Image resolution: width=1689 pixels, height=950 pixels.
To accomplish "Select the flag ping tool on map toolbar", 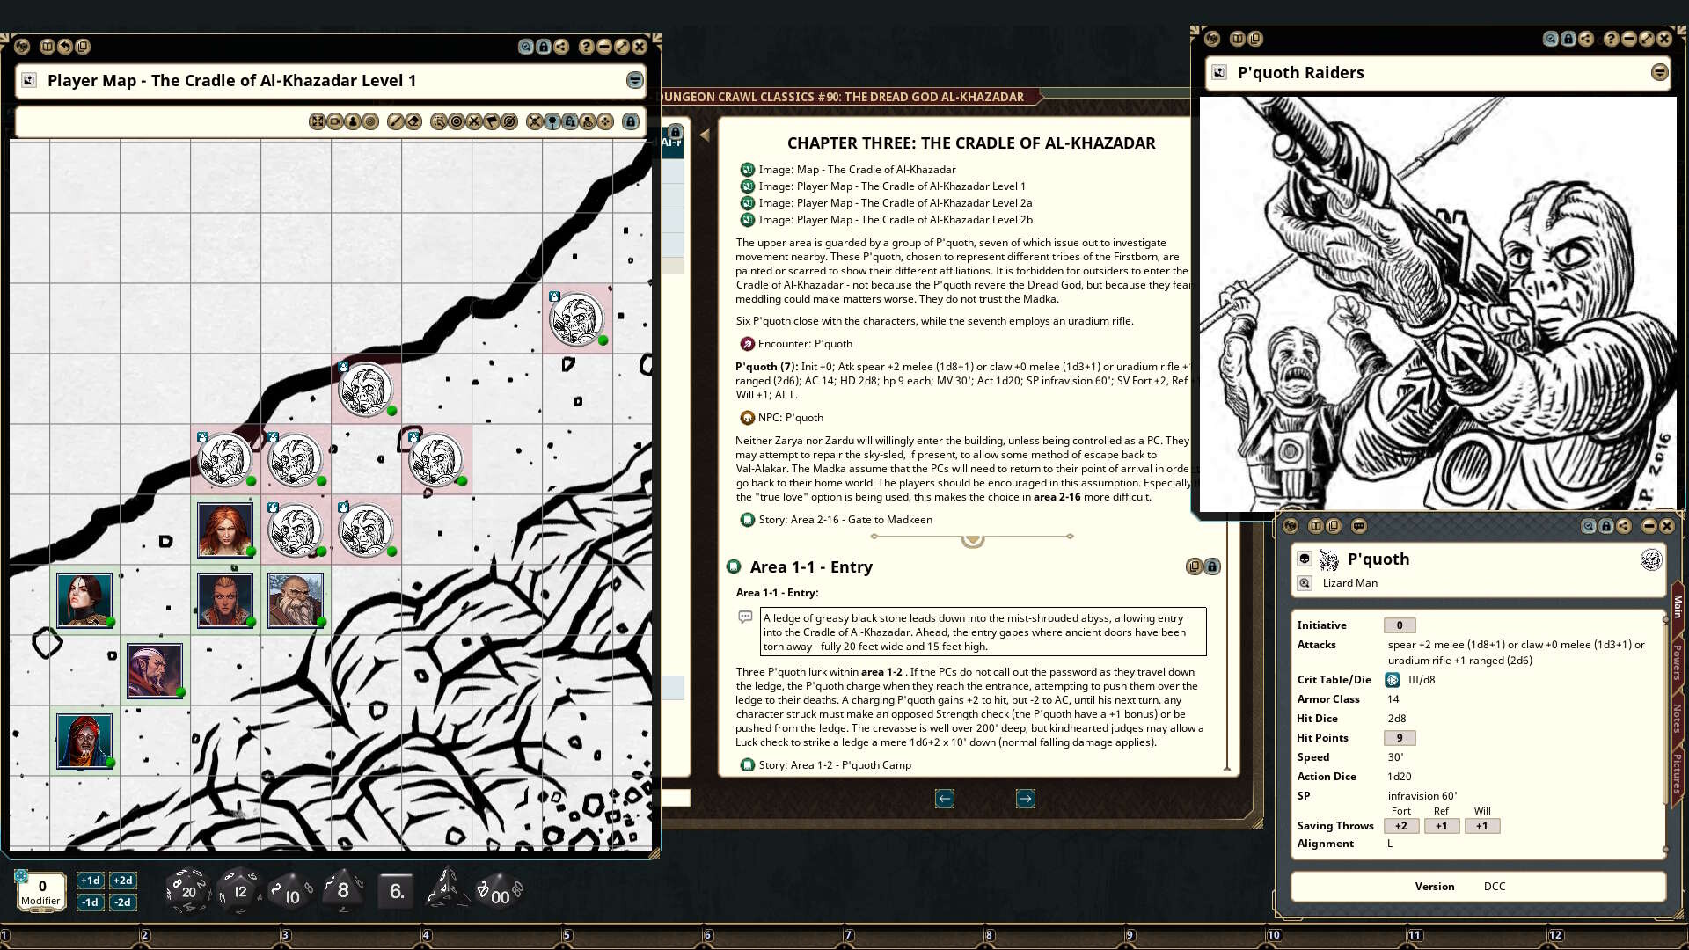I will (x=491, y=121).
